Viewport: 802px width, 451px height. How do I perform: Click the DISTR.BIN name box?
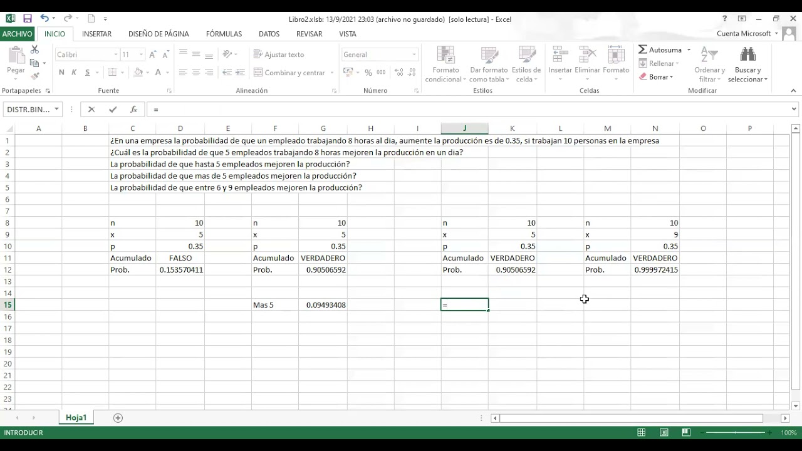coord(28,109)
